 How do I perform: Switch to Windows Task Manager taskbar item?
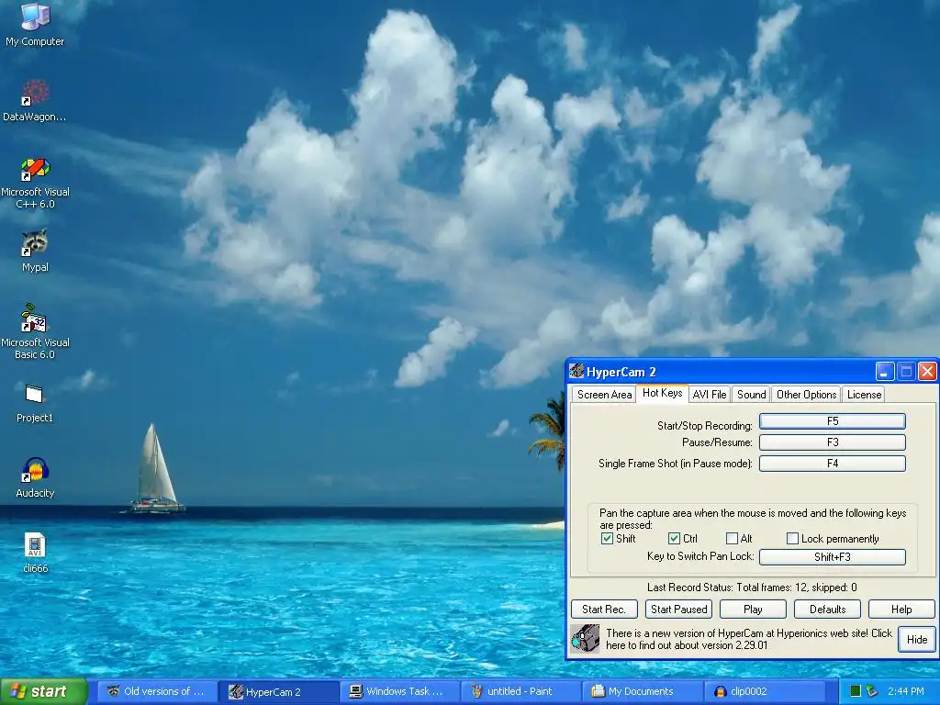click(x=401, y=691)
